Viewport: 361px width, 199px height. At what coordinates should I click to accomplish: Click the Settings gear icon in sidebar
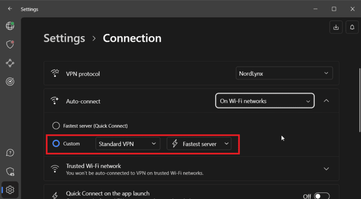click(10, 190)
